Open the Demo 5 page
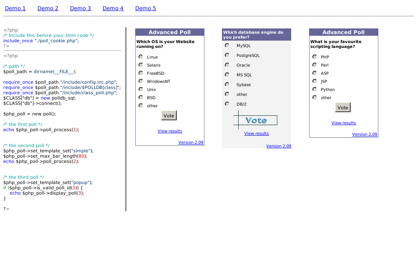Image resolution: width=417 pixels, height=260 pixels. point(145,8)
